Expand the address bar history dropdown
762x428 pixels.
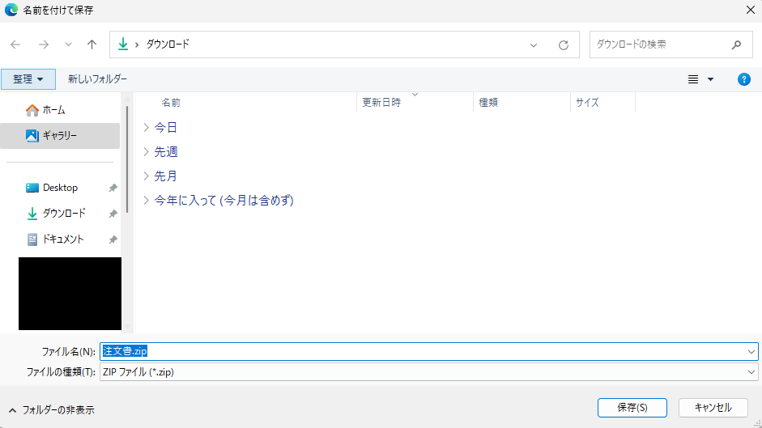[534, 45]
